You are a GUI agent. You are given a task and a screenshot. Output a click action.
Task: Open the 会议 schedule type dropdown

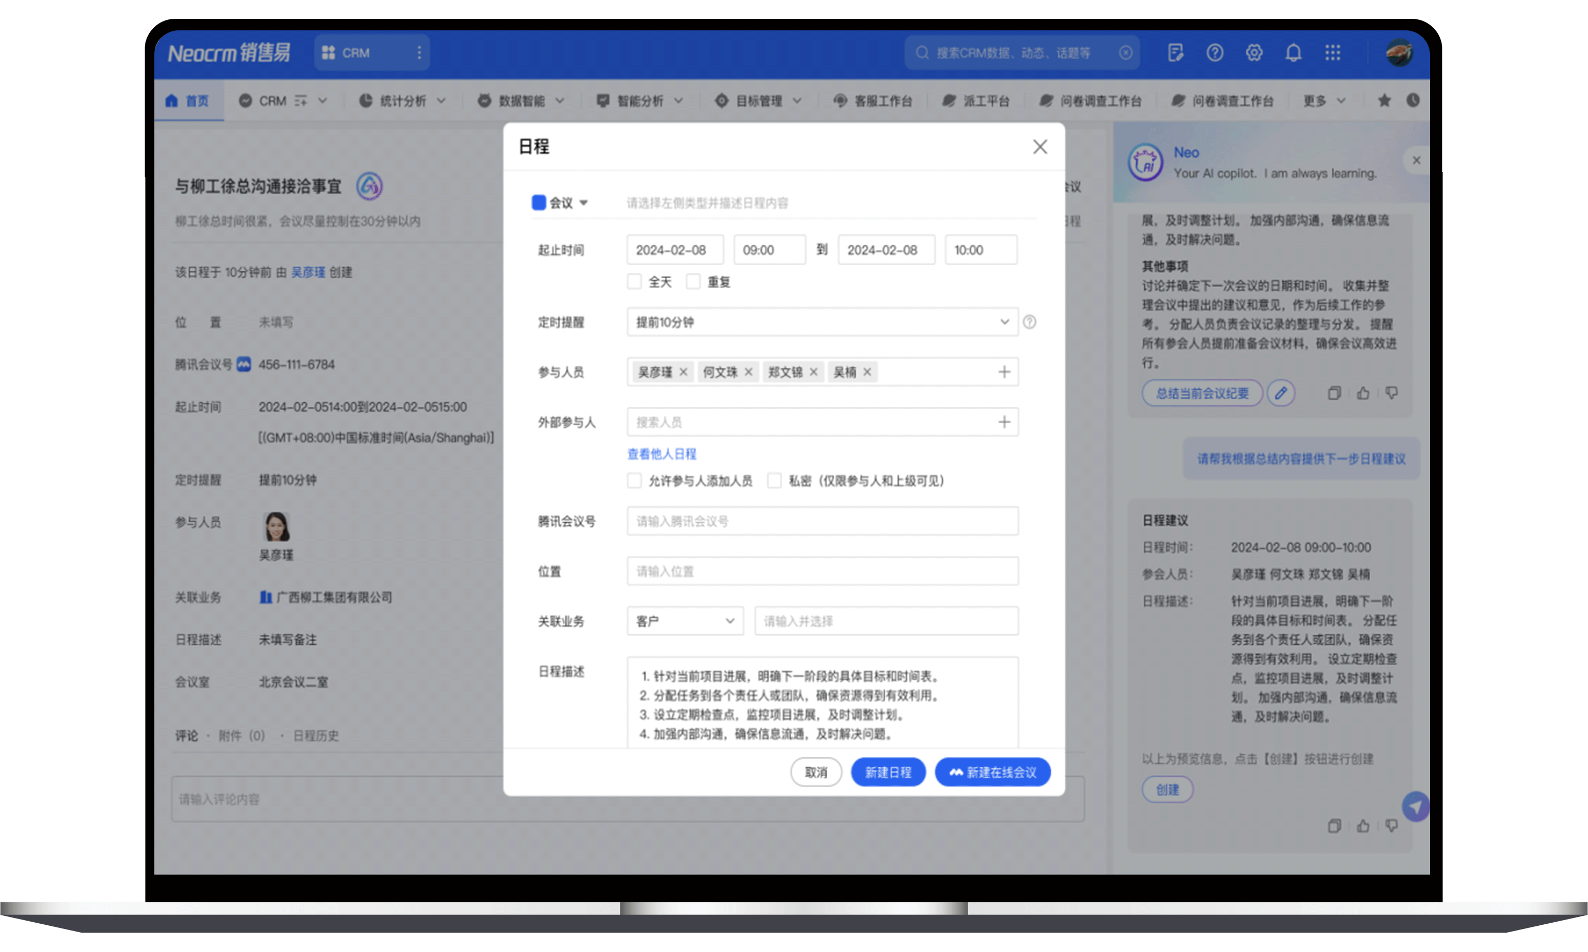point(559,203)
